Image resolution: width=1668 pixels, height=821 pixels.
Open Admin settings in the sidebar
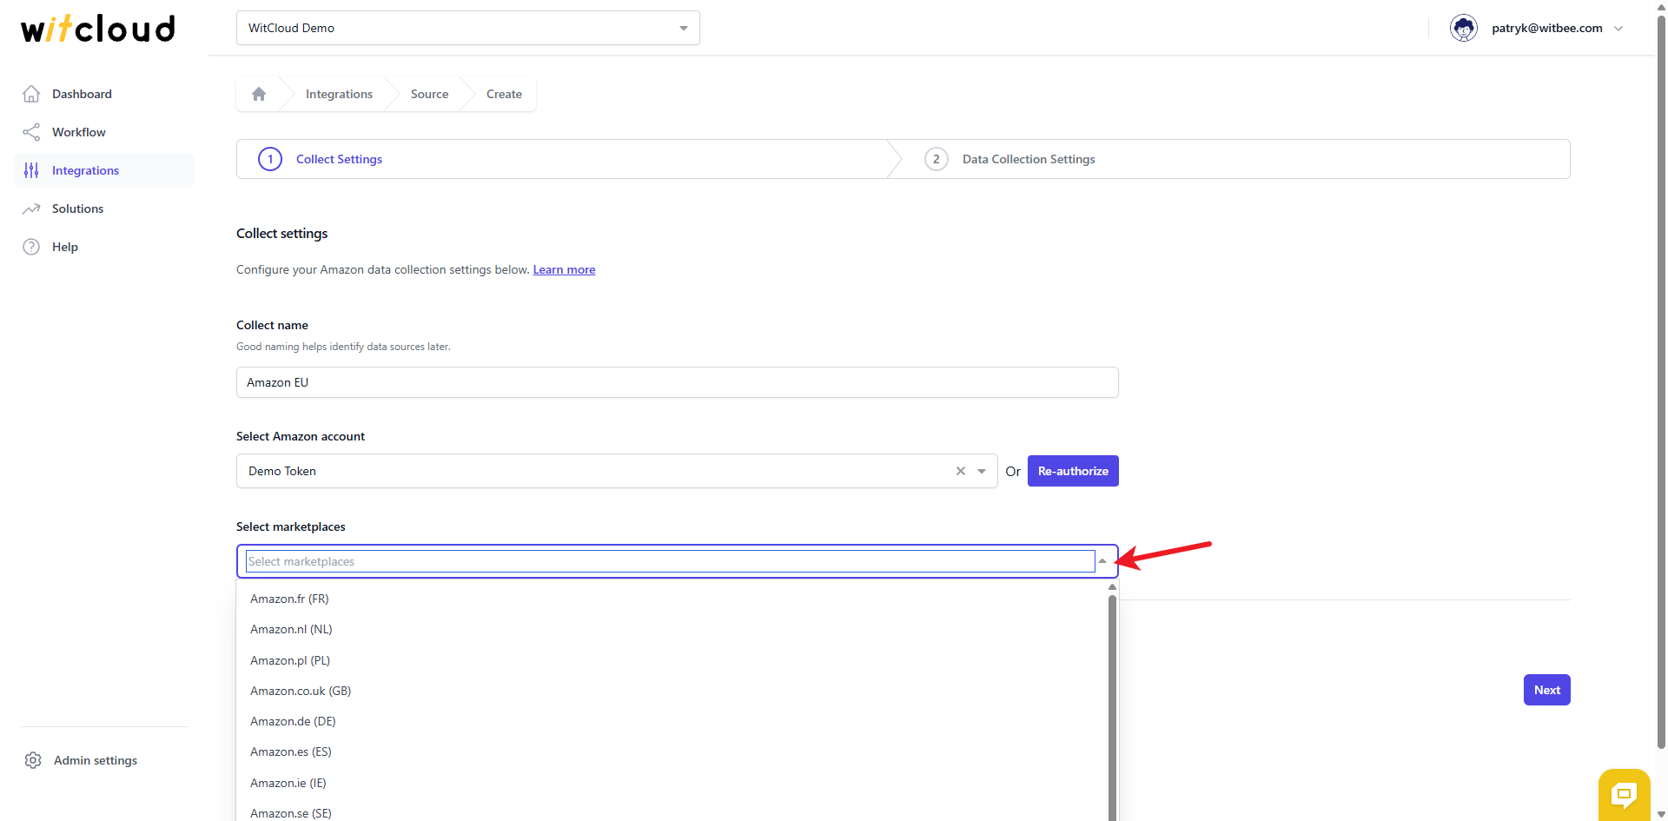pos(96,760)
